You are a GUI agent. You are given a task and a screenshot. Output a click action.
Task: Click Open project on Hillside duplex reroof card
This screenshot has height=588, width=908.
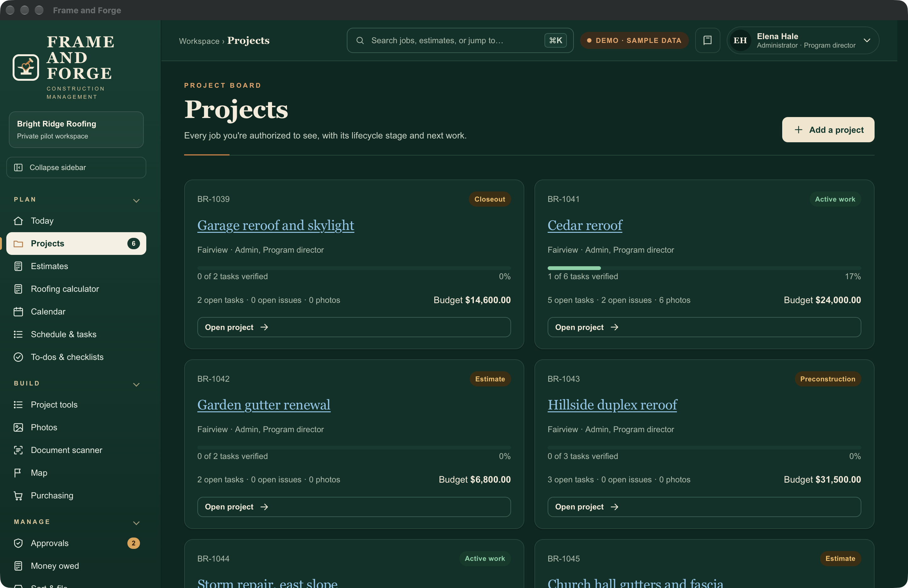click(x=704, y=507)
